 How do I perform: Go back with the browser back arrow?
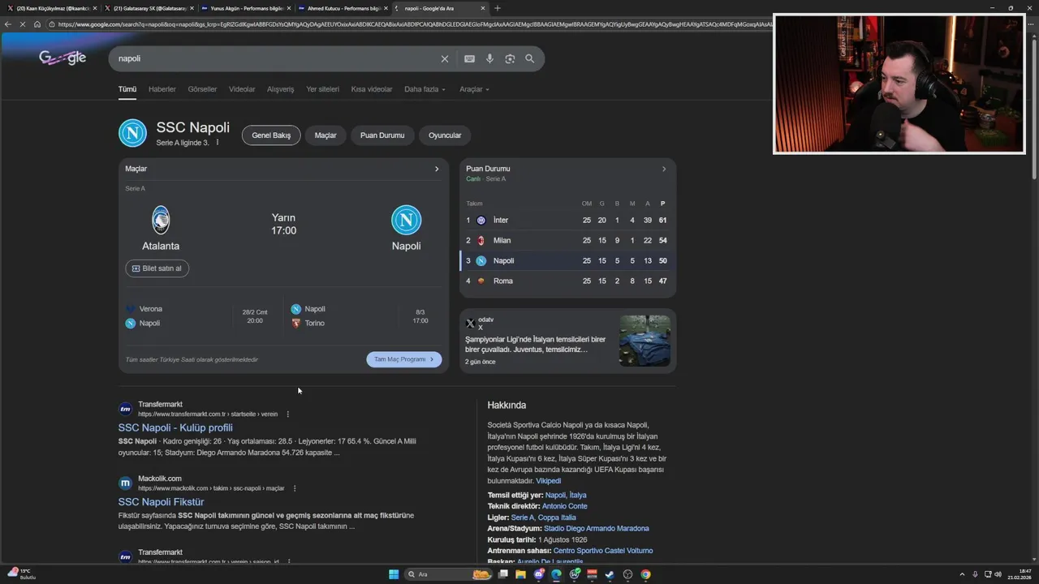tap(8, 24)
